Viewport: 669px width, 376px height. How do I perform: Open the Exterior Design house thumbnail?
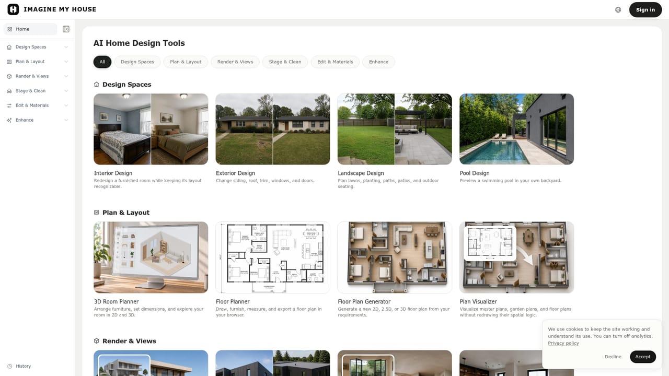pyautogui.click(x=273, y=129)
